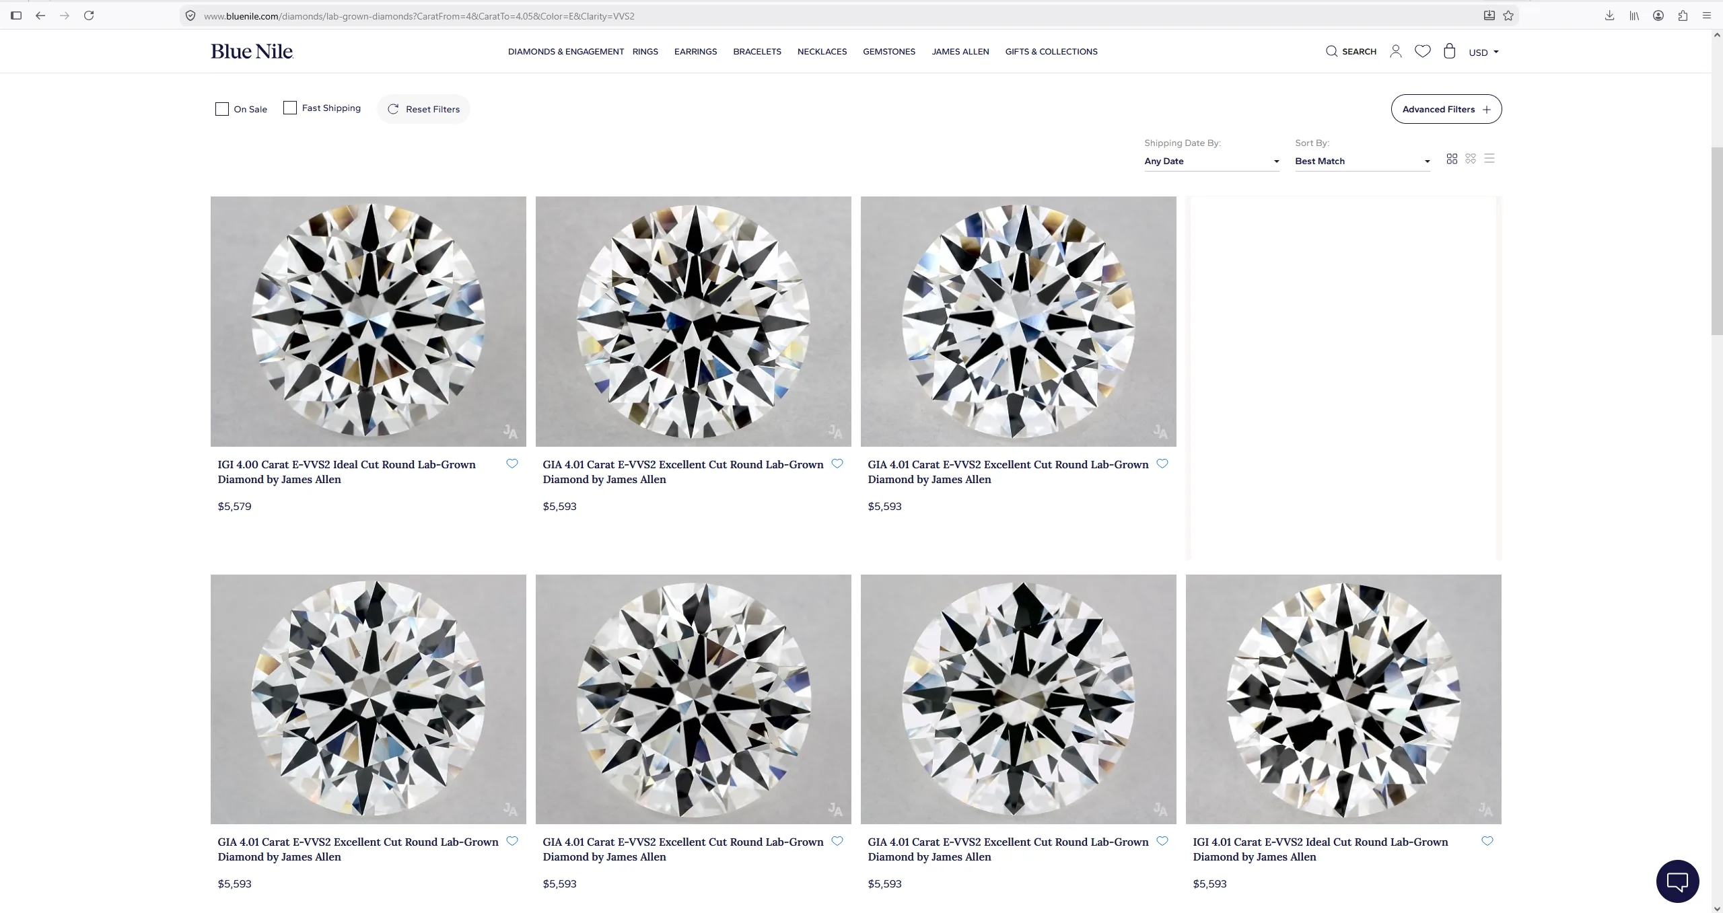Open the Earrings menu
Image resolution: width=1723 pixels, height=913 pixels.
695,52
